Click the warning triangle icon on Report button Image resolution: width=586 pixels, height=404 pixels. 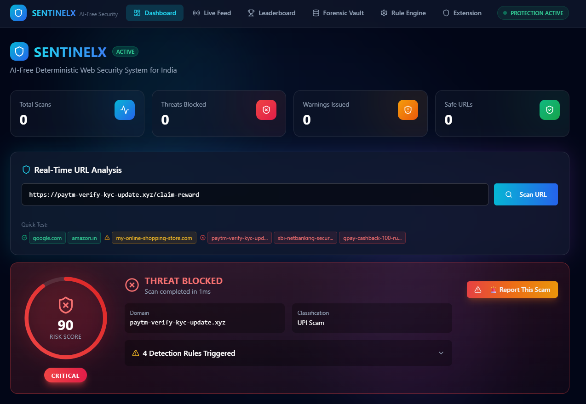pyautogui.click(x=478, y=290)
